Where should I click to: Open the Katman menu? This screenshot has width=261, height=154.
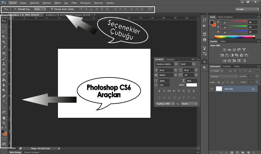(47, 3)
